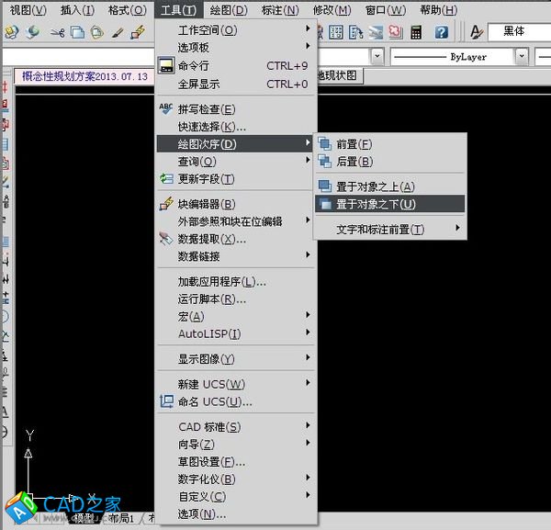Screen dimensions: 551x530
Task: Click the calculator icon in toolbar
Action: point(417,32)
